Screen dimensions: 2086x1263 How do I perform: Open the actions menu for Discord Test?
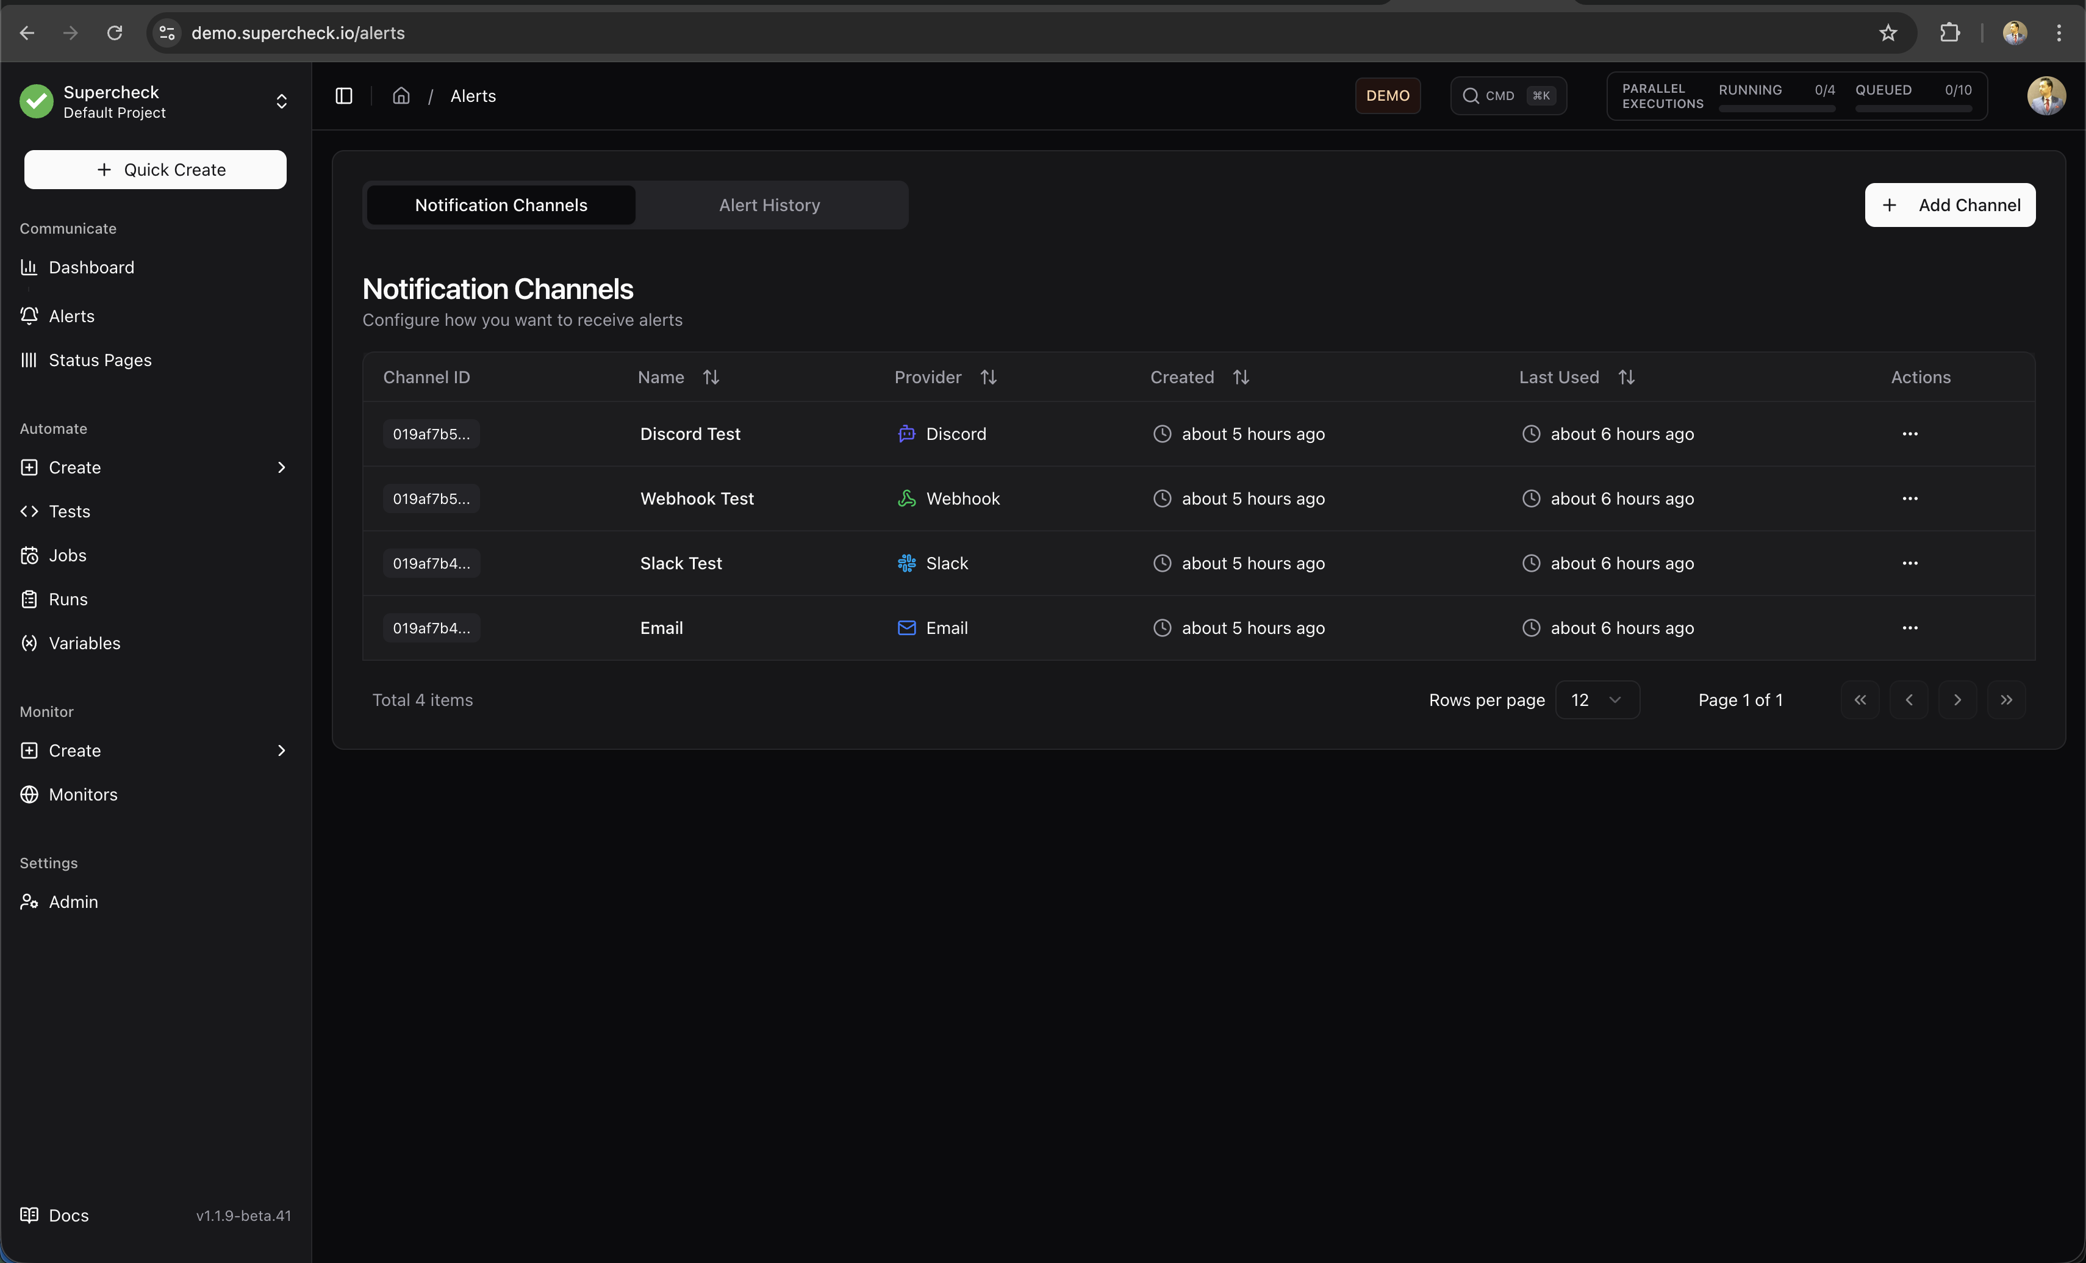pyautogui.click(x=1909, y=434)
